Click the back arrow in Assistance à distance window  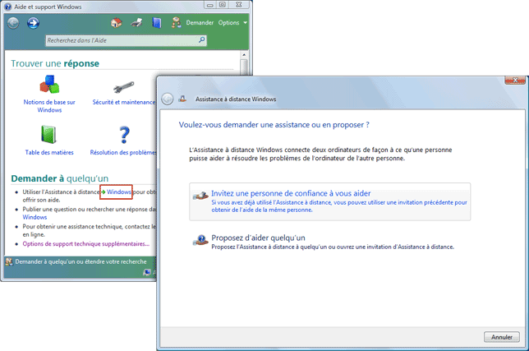tap(167, 99)
